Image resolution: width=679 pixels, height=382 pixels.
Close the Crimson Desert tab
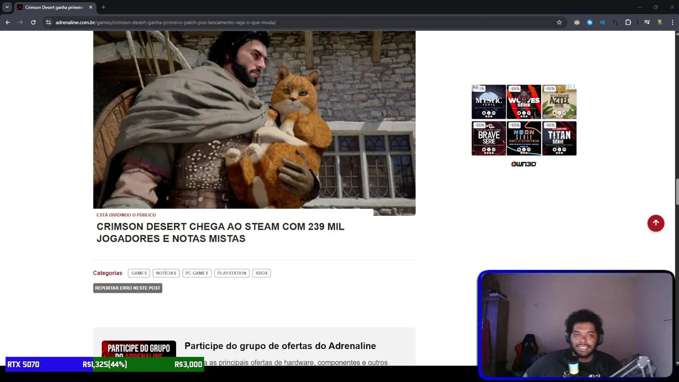pyautogui.click(x=91, y=7)
